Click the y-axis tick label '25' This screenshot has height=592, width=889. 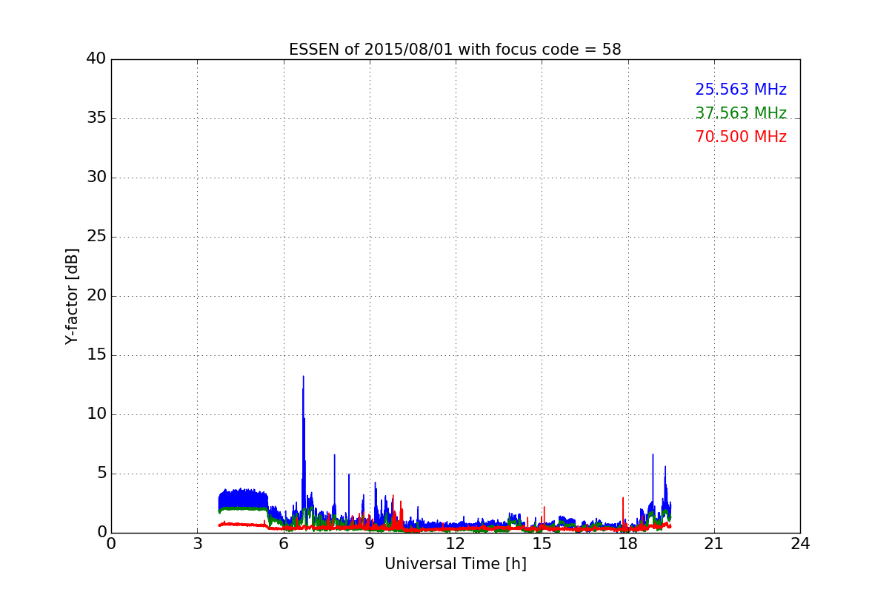coord(96,237)
